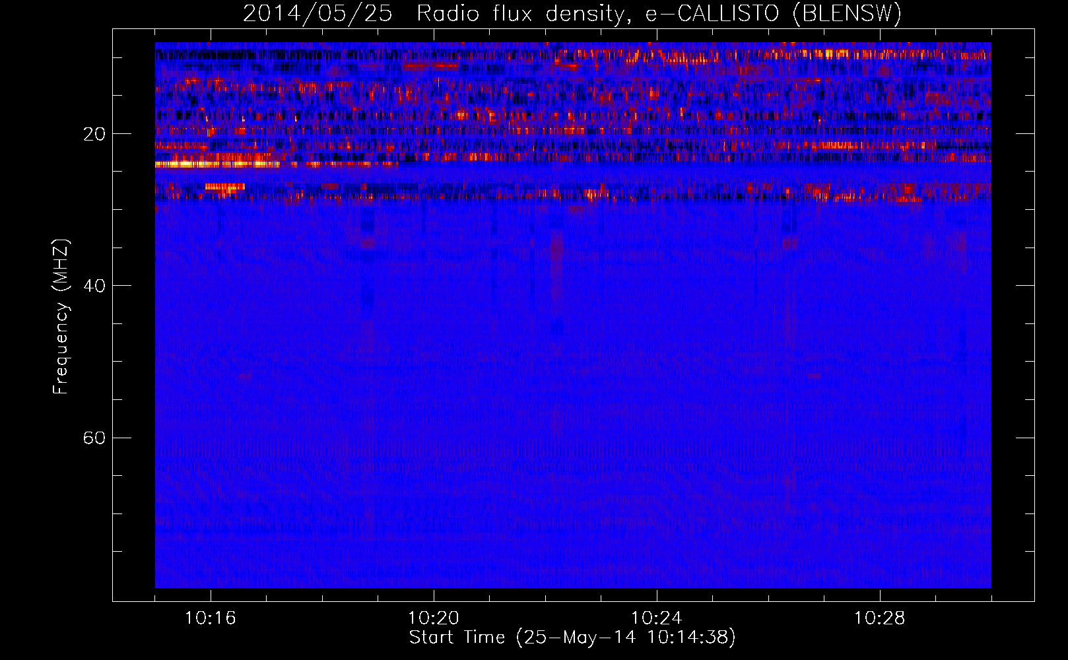Click the 10:24 time tick label
The width and height of the screenshot is (1068, 660).
(x=657, y=618)
